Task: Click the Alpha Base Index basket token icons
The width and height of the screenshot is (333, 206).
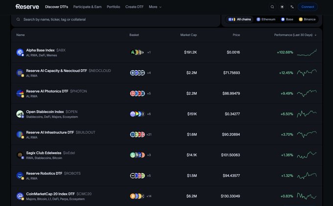Action: point(137,52)
